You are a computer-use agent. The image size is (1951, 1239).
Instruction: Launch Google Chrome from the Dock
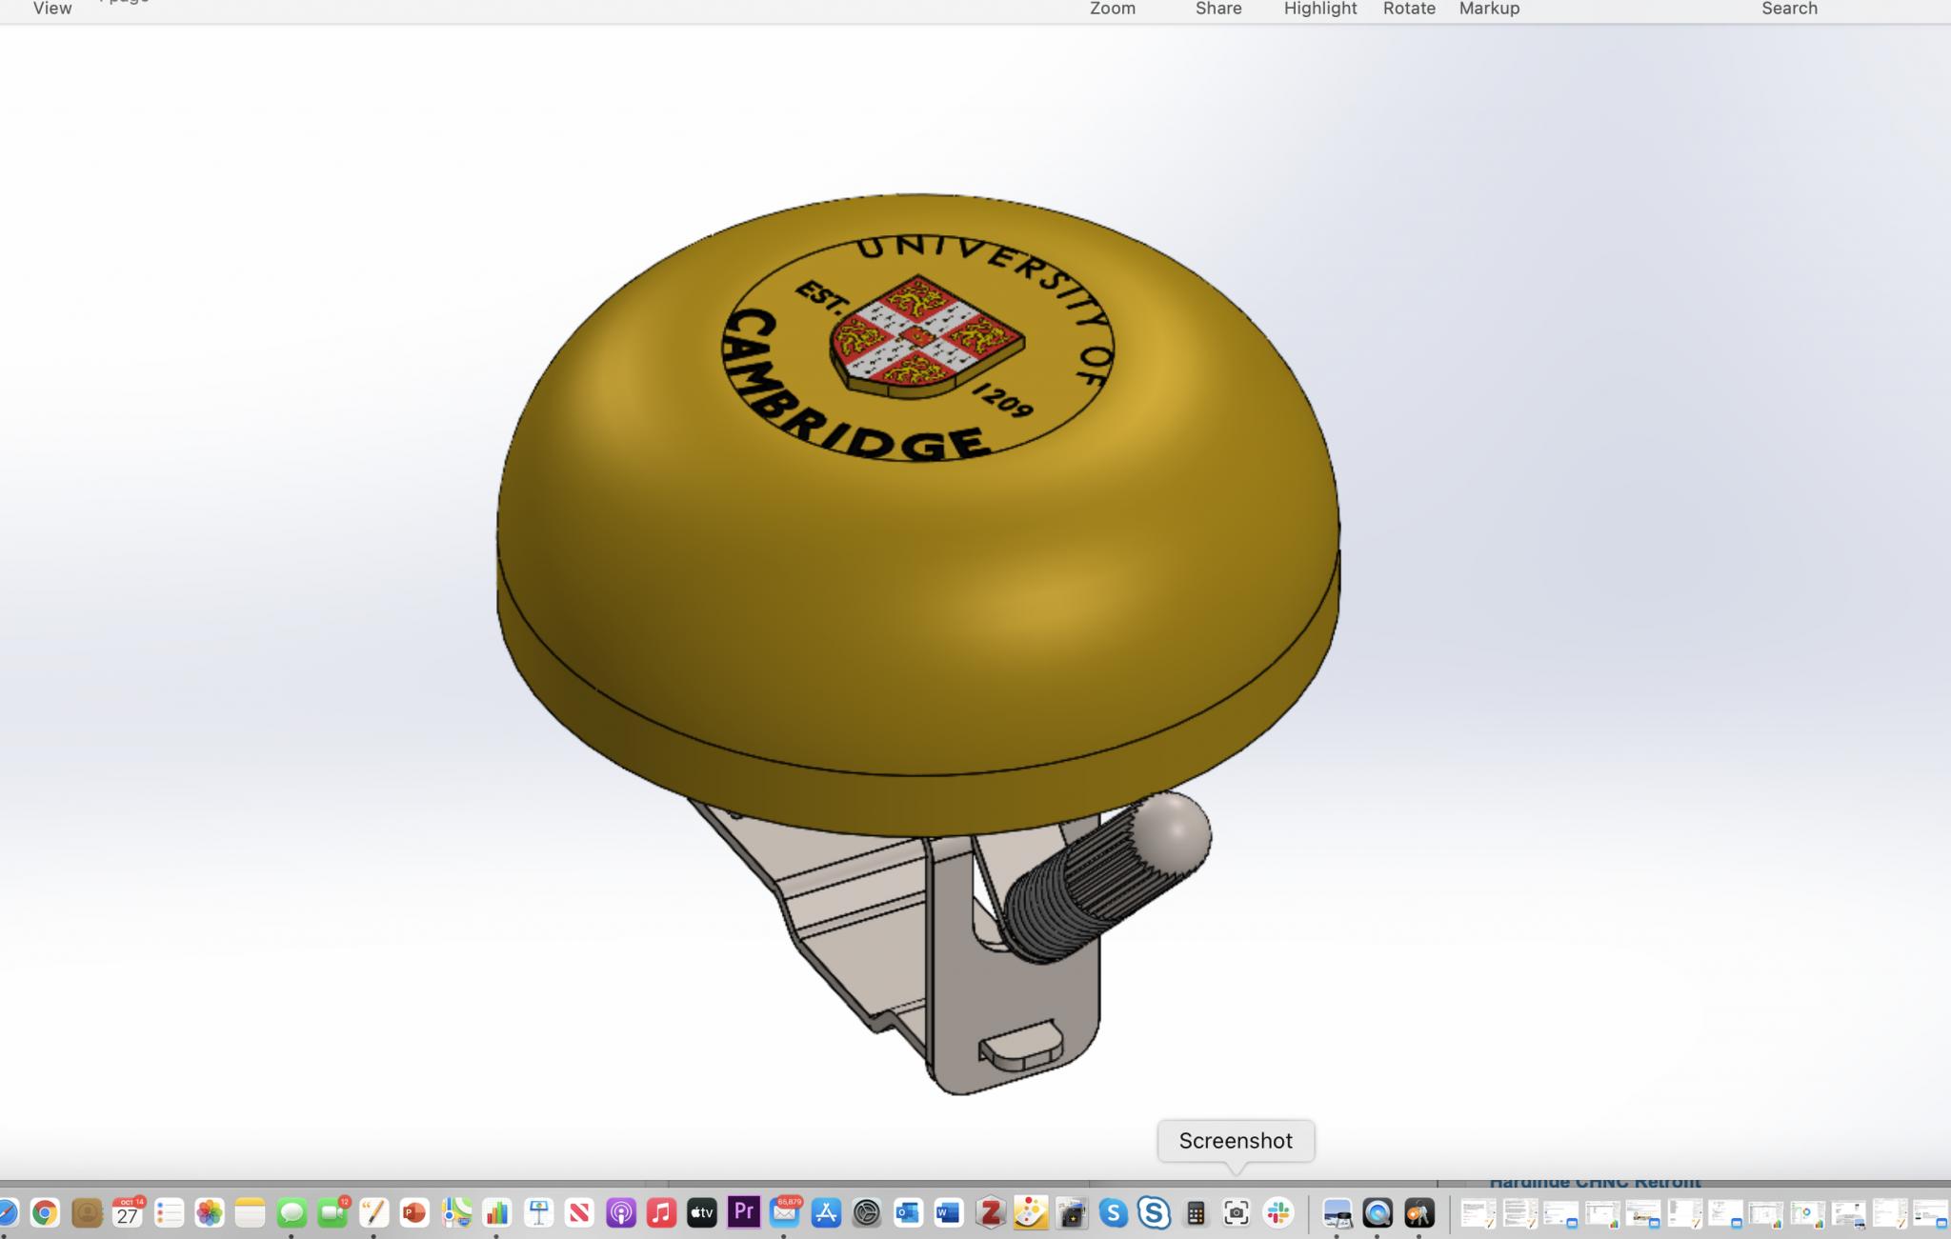[x=45, y=1213]
